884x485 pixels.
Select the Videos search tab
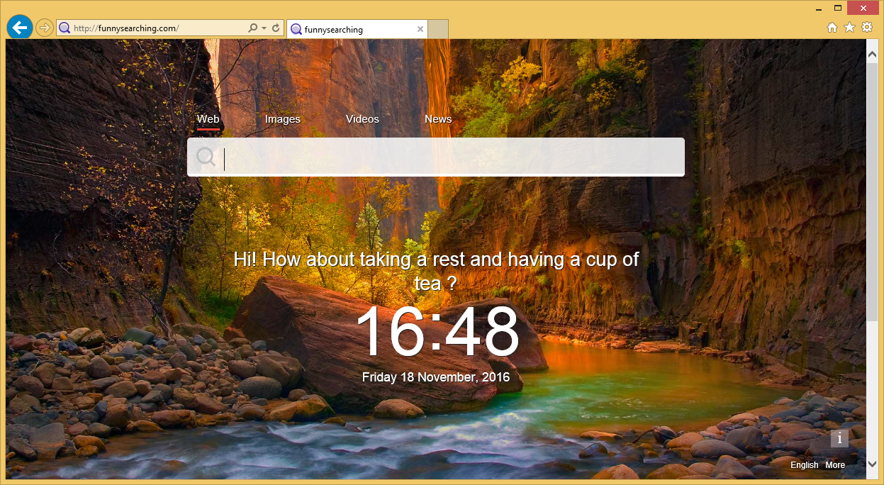tap(362, 119)
